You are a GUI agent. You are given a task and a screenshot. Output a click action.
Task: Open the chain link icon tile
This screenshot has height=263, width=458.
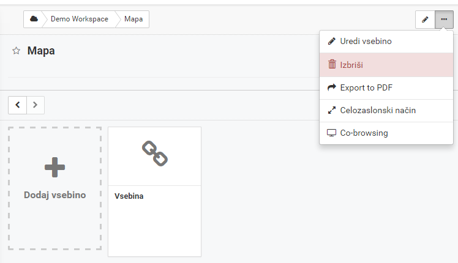pyautogui.click(x=155, y=154)
